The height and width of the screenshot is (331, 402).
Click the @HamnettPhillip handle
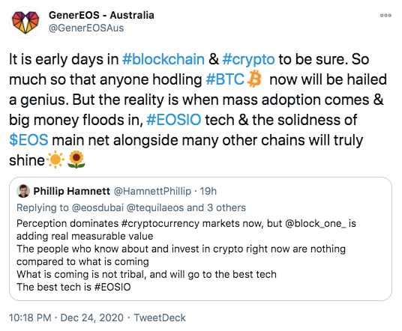[x=152, y=191]
